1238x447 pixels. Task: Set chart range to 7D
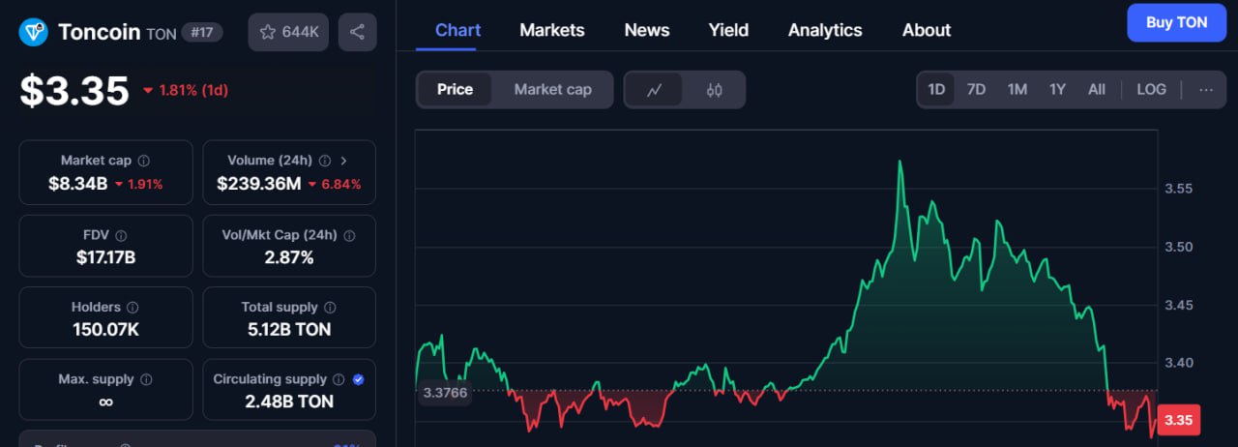pyautogui.click(x=976, y=89)
